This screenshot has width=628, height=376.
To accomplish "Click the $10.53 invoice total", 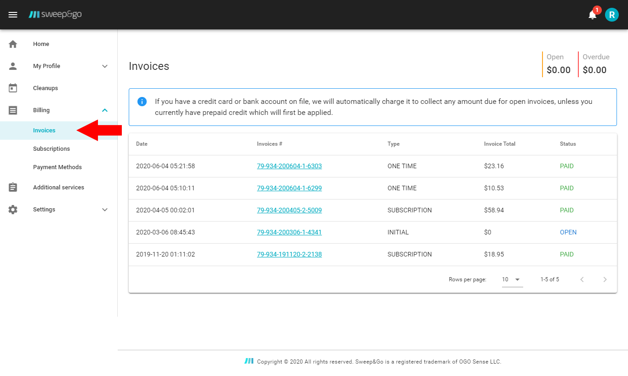I will (494, 188).
